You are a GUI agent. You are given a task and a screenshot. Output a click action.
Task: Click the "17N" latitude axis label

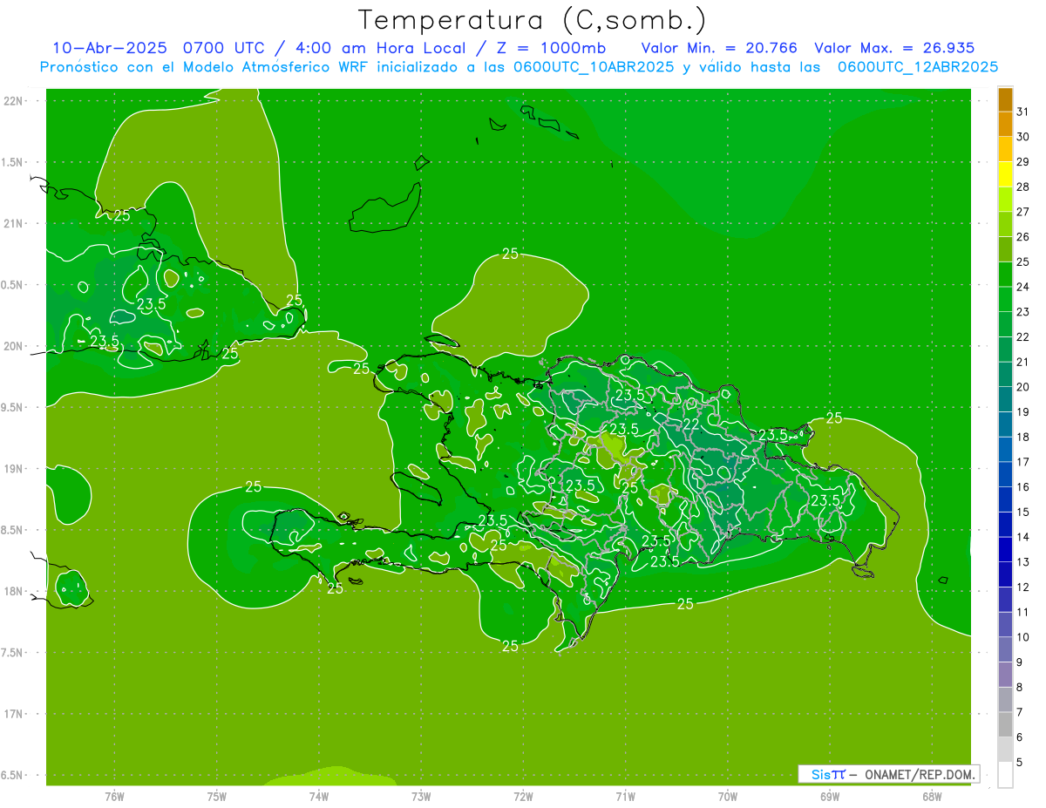click(x=14, y=714)
